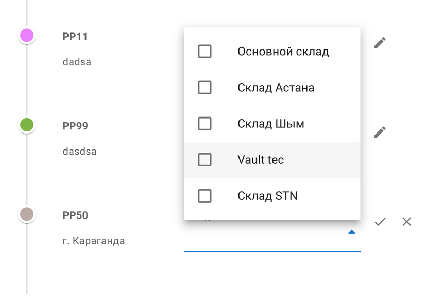
Task: Mark the Склад STN checkbox
Action: click(205, 196)
